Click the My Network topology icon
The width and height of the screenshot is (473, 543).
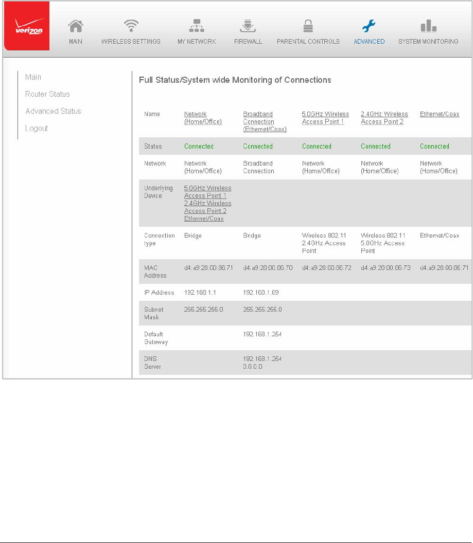(197, 26)
